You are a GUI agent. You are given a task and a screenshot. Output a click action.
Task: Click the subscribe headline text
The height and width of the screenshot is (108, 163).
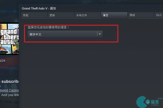[10, 82]
